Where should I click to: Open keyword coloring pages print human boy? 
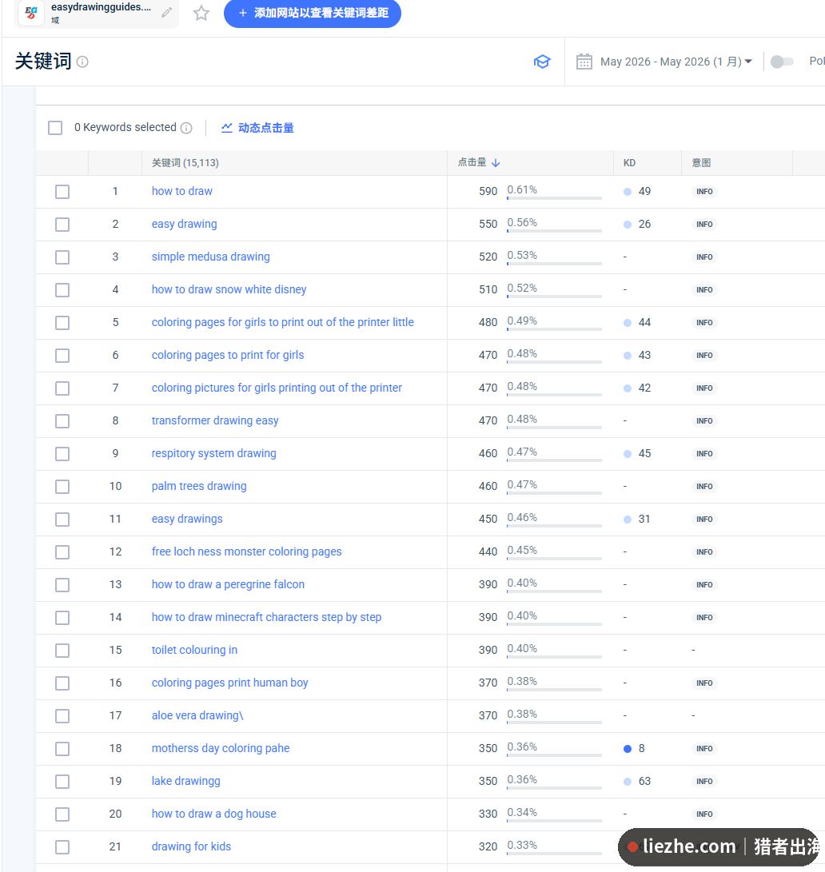point(229,683)
